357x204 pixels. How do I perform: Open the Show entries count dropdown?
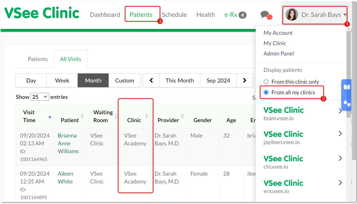point(40,97)
